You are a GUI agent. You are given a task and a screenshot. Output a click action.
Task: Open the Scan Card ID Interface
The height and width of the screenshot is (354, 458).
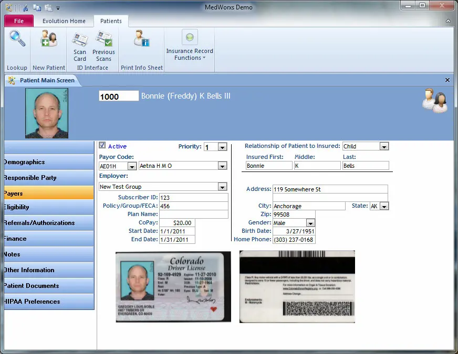pyautogui.click(x=79, y=47)
